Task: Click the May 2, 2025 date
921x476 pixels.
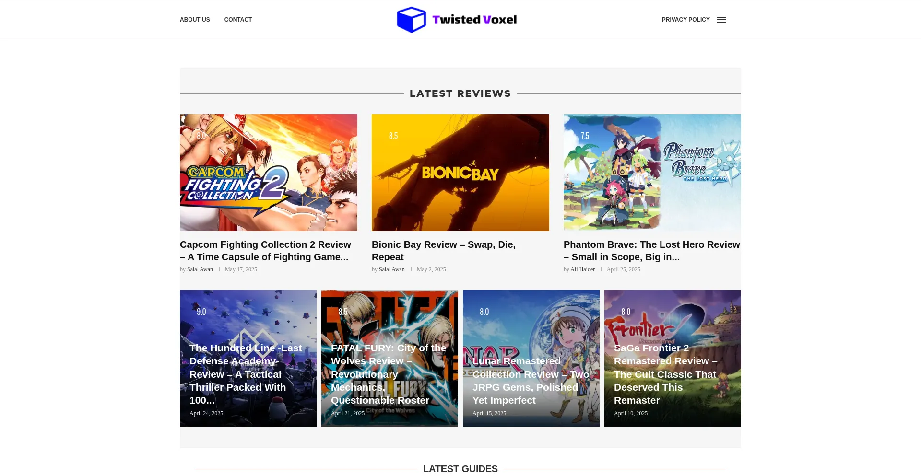Action: (x=431, y=269)
